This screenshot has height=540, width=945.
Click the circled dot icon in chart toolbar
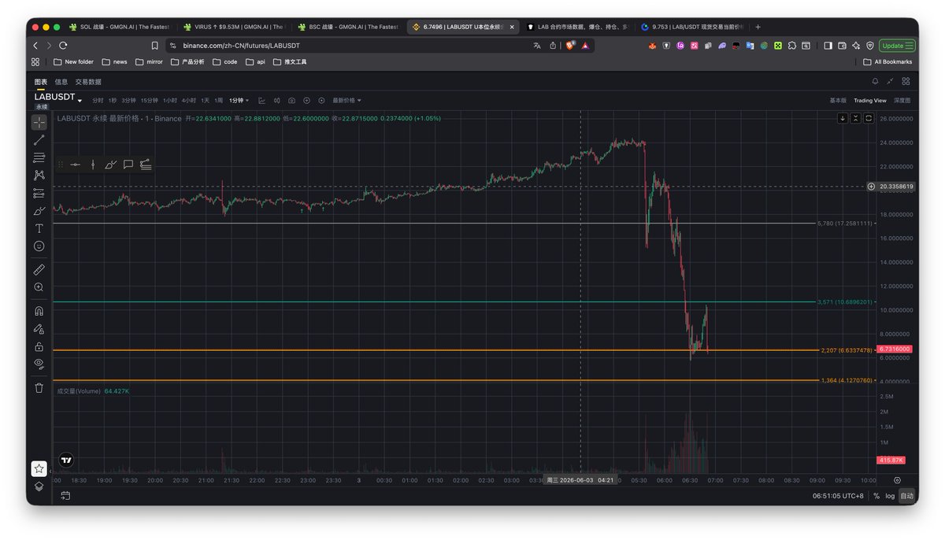click(321, 101)
